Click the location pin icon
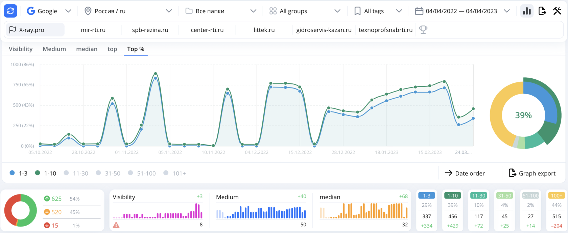Screen dimensions: 568x233 point(88,11)
